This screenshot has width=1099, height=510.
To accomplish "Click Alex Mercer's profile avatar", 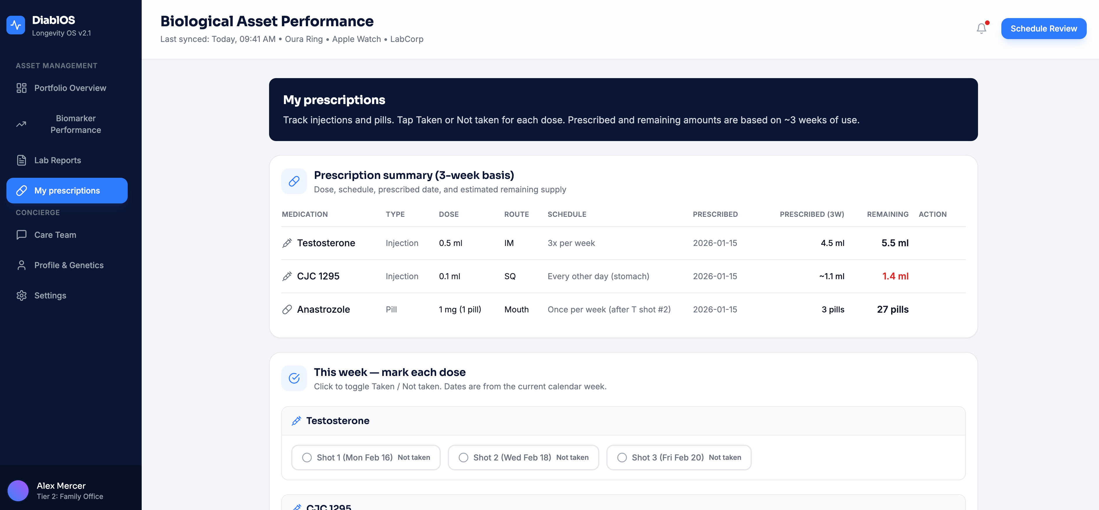I will coord(18,490).
